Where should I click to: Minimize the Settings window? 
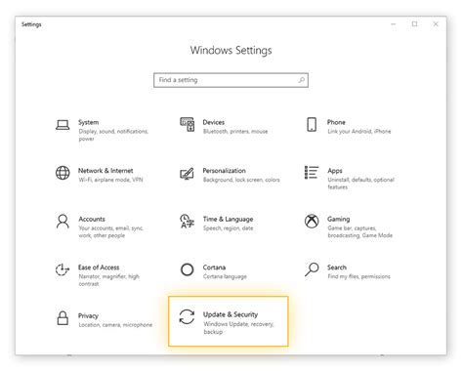394,24
